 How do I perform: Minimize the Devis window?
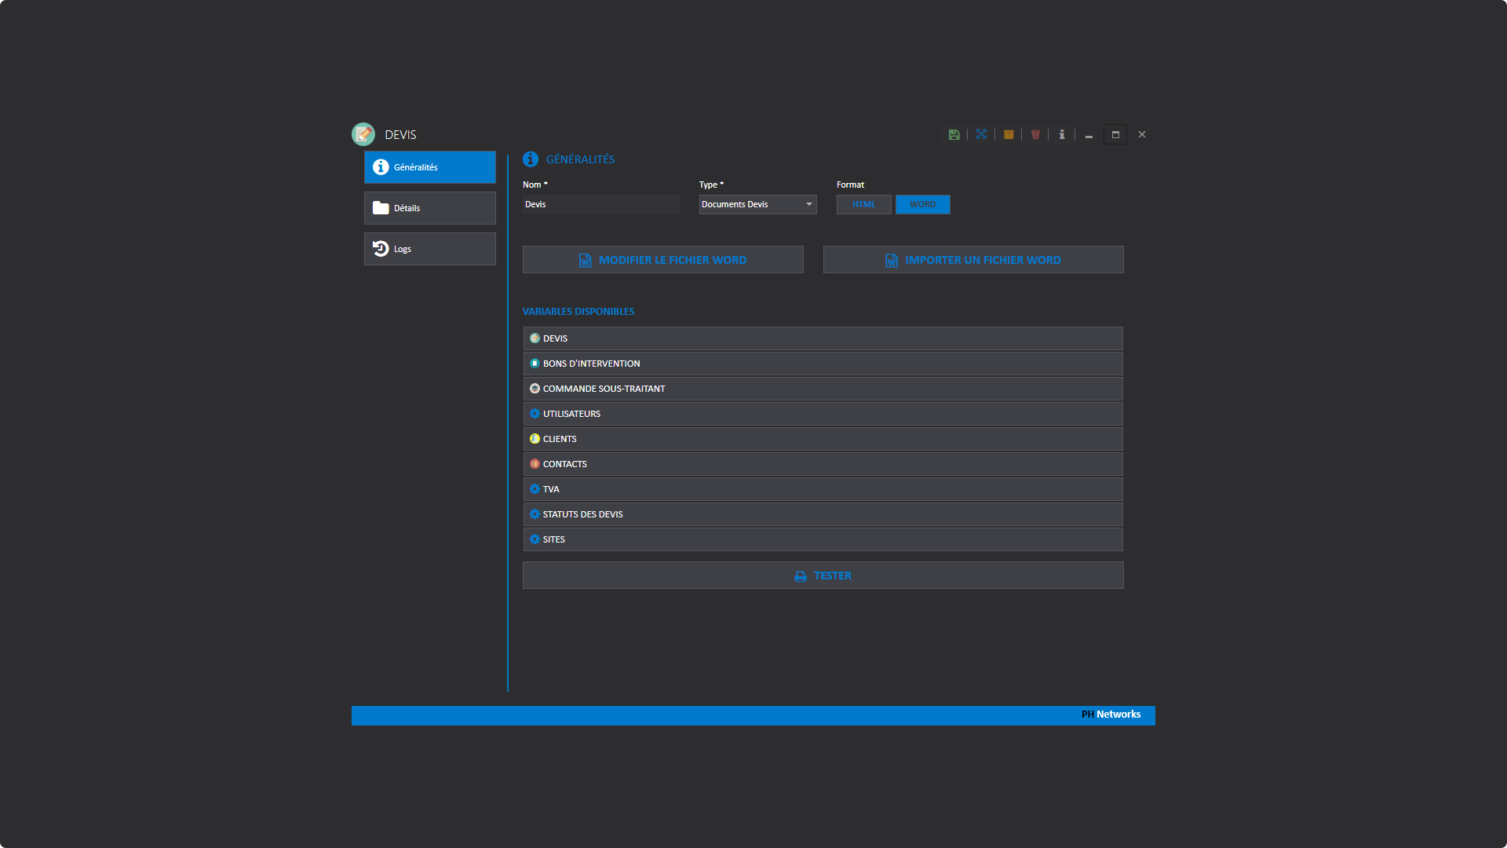tap(1089, 135)
